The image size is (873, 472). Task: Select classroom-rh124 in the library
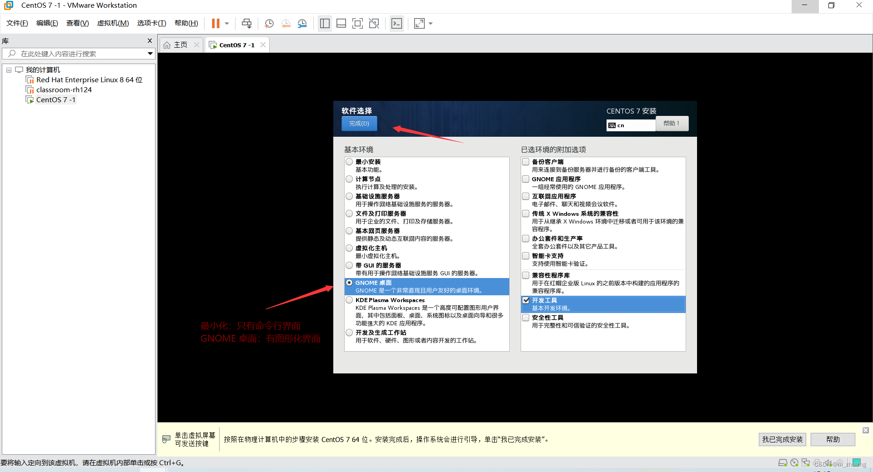click(64, 90)
